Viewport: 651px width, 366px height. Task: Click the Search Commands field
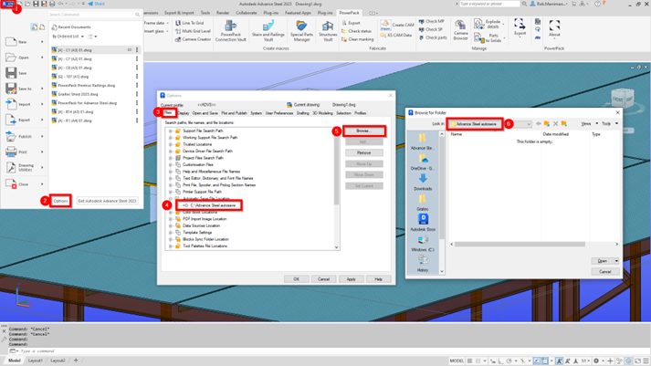coord(95,15)
